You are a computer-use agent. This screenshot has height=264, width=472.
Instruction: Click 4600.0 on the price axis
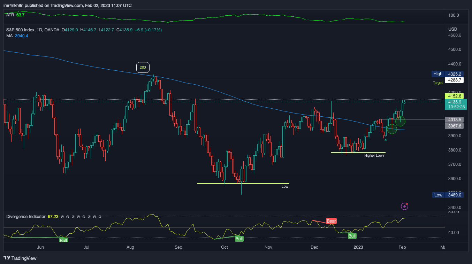click(x=455, y=35)
